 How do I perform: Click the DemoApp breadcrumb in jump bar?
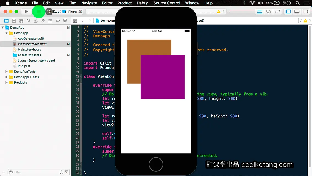pos(105,21)
